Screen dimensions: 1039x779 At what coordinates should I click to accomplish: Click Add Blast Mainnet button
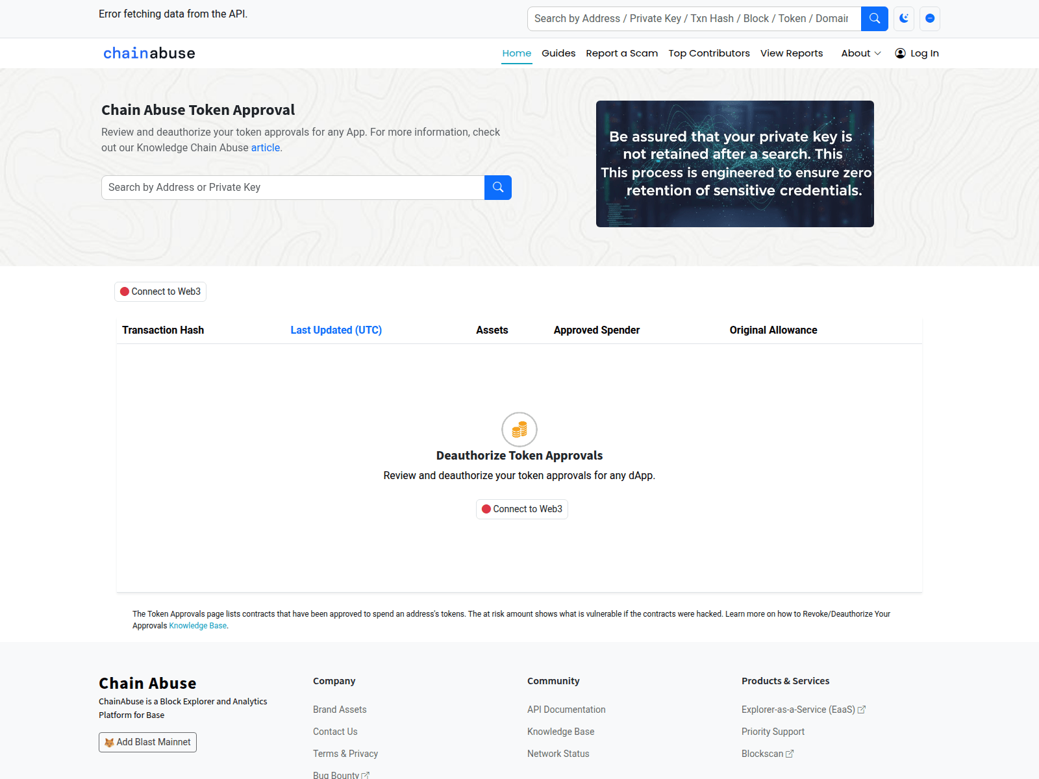tap(147, 742)
